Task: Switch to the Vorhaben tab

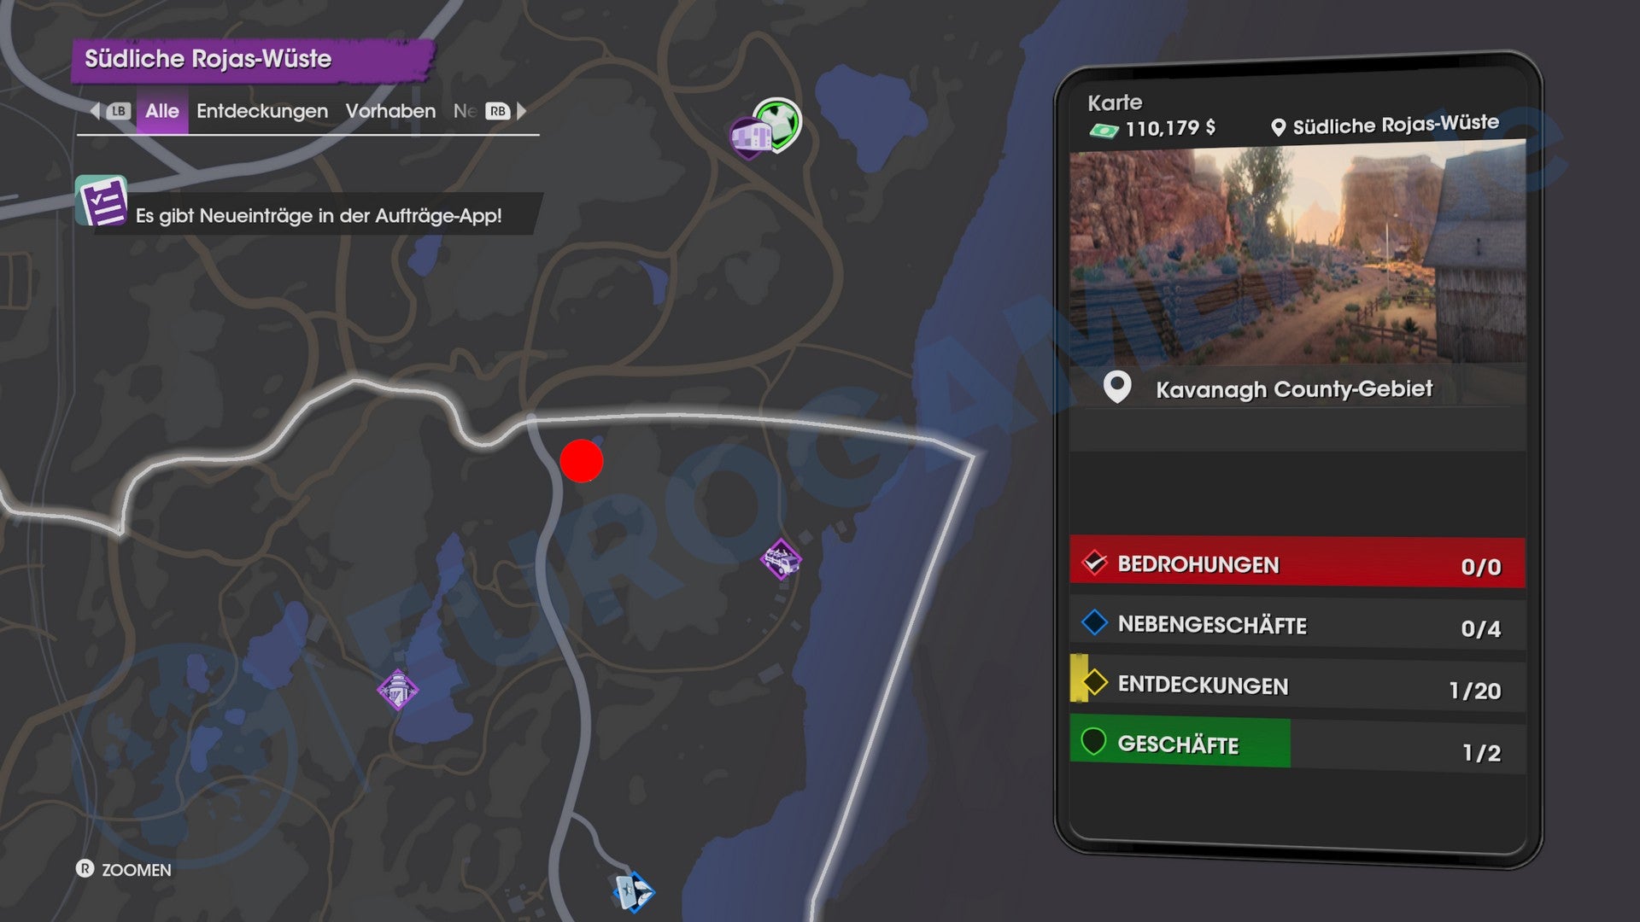Action: click(x=390, y=111)
